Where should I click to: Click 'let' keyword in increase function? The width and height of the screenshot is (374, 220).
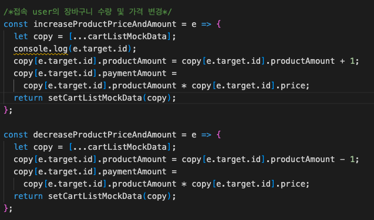(21, 36)
